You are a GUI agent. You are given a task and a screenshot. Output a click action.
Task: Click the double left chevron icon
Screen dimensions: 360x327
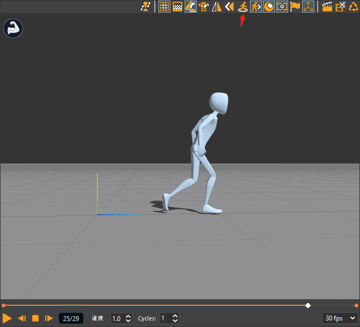(230, 7)
